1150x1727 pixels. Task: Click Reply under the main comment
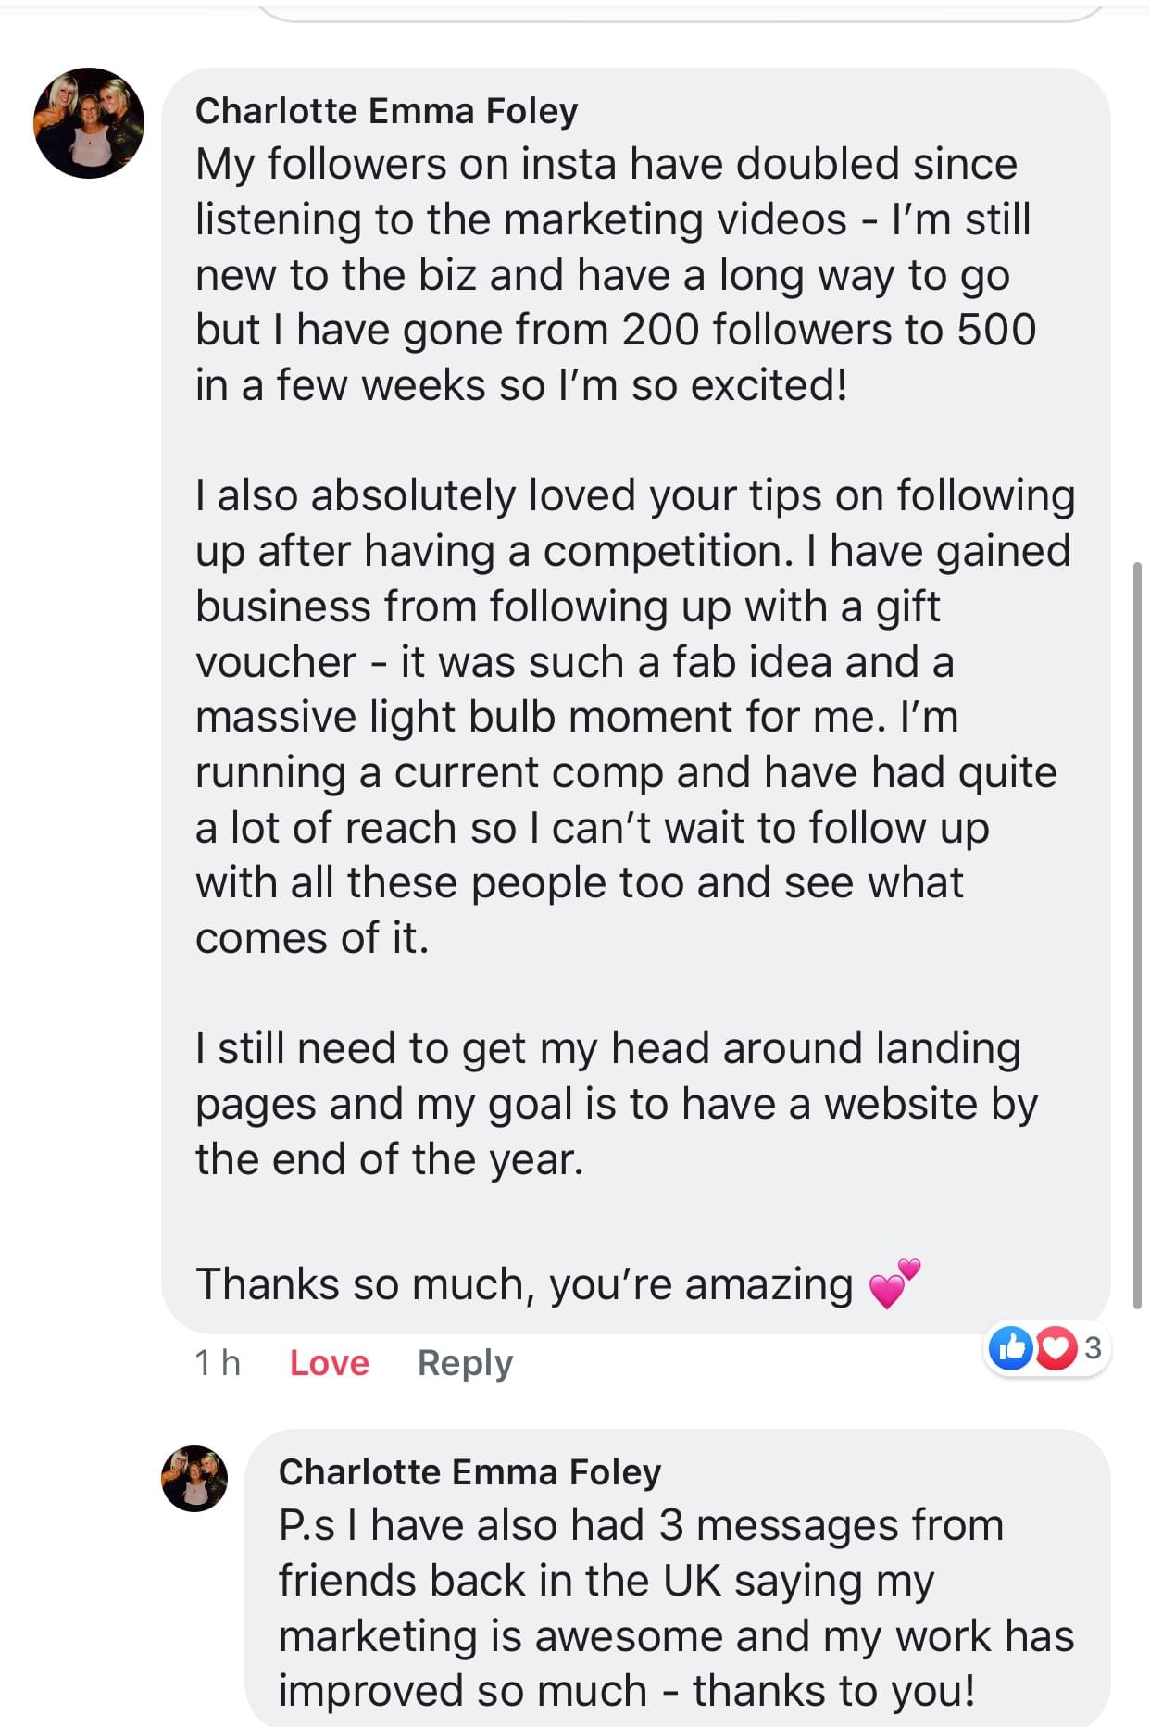click(464, 1363)
